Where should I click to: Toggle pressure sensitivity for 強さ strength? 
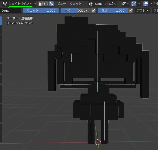130,11
